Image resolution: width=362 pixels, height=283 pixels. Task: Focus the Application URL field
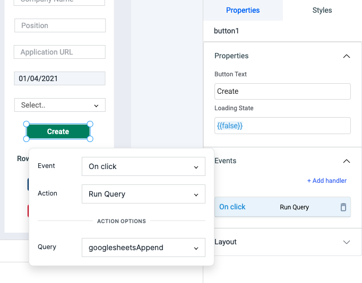pyautogui.click(x=59, y=52)
